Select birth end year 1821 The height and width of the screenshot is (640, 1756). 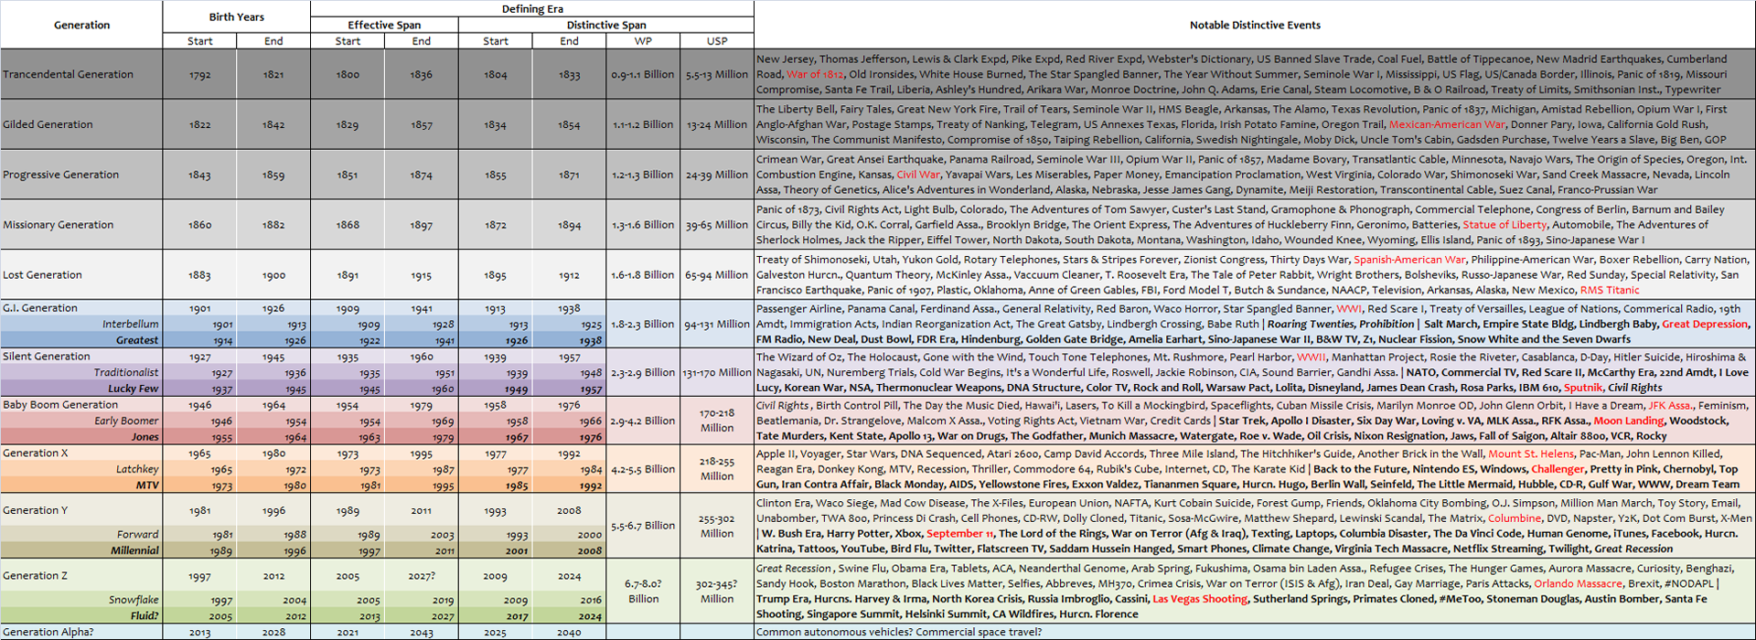[x=273, y=75]
